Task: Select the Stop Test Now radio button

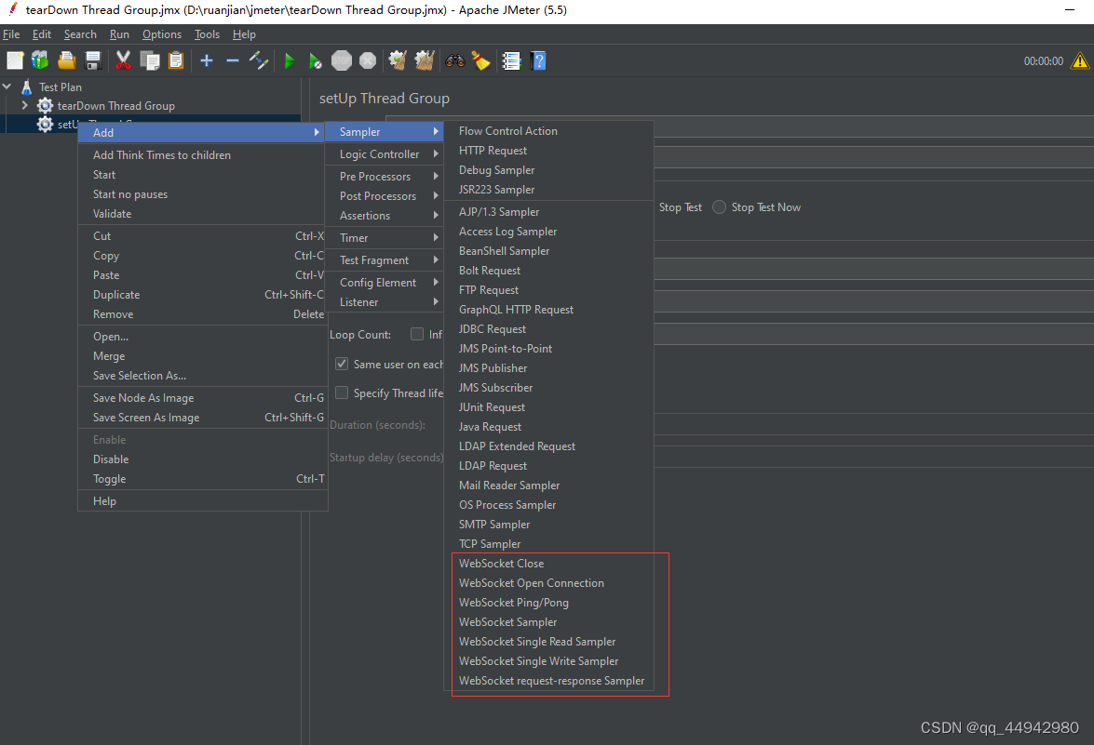Action: pos(719,207)
